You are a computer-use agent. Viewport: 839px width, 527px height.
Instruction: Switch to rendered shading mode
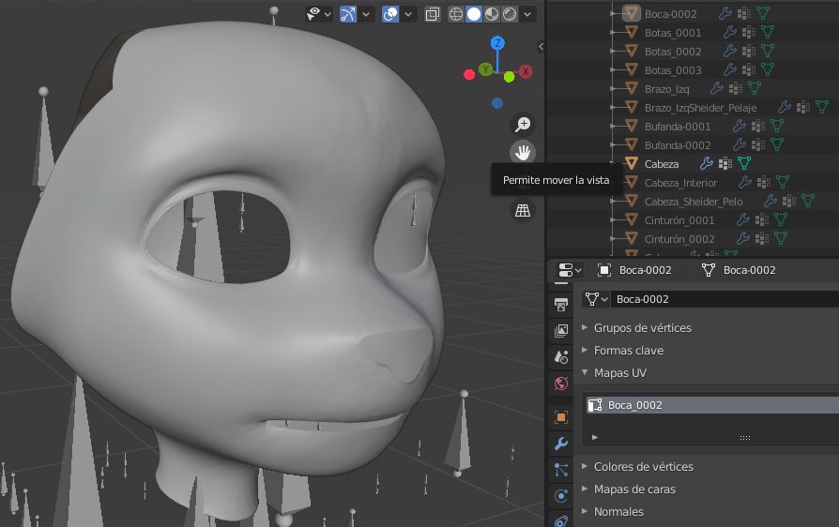coord(510,14)
